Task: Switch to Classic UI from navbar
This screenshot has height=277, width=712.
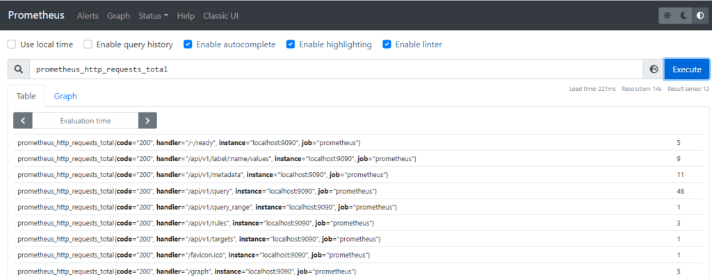Action: pyautogui.click(x=220, y=16)
